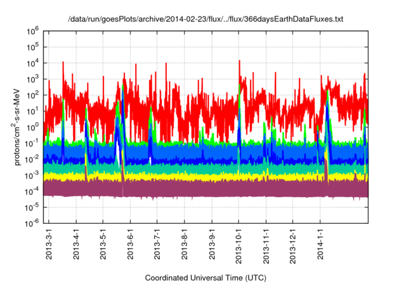The image size is (406, 284).
Task: Click the 10^0 y-axis tick label
Action: click(x=32, y=126)
